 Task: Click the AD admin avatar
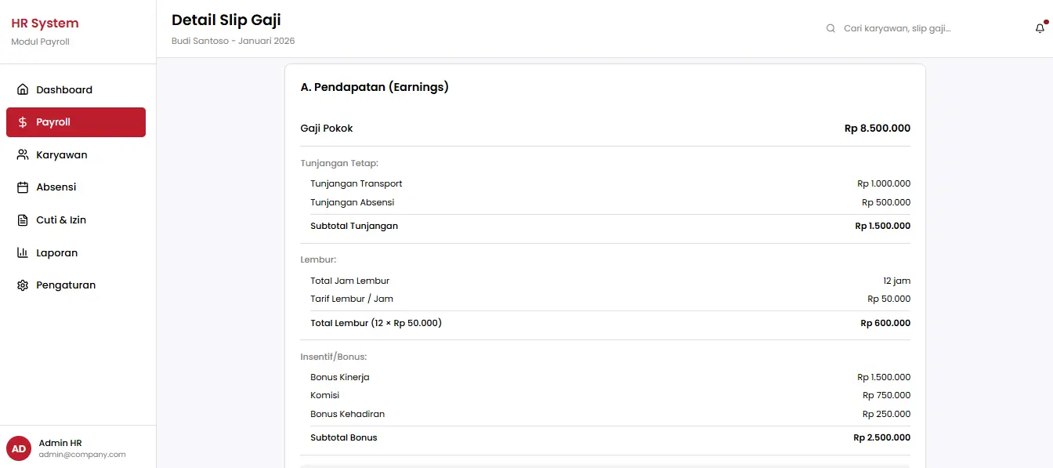point(19,448)
